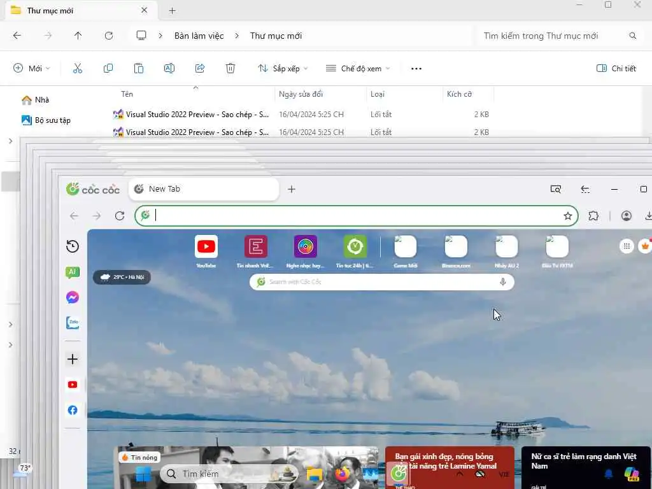
Task: Select the Thư mục mới File Explorer tab
Action: coord(81,10)
